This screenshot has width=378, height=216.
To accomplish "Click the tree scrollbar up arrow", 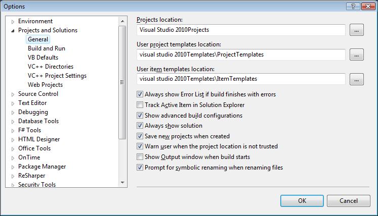I will pos(122,21).
